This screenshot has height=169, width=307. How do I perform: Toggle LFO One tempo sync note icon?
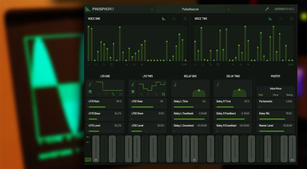pos(90,84)
